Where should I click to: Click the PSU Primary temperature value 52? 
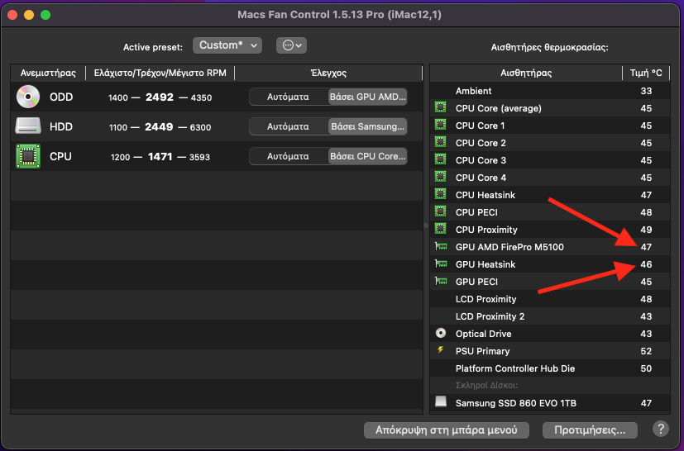646,351
